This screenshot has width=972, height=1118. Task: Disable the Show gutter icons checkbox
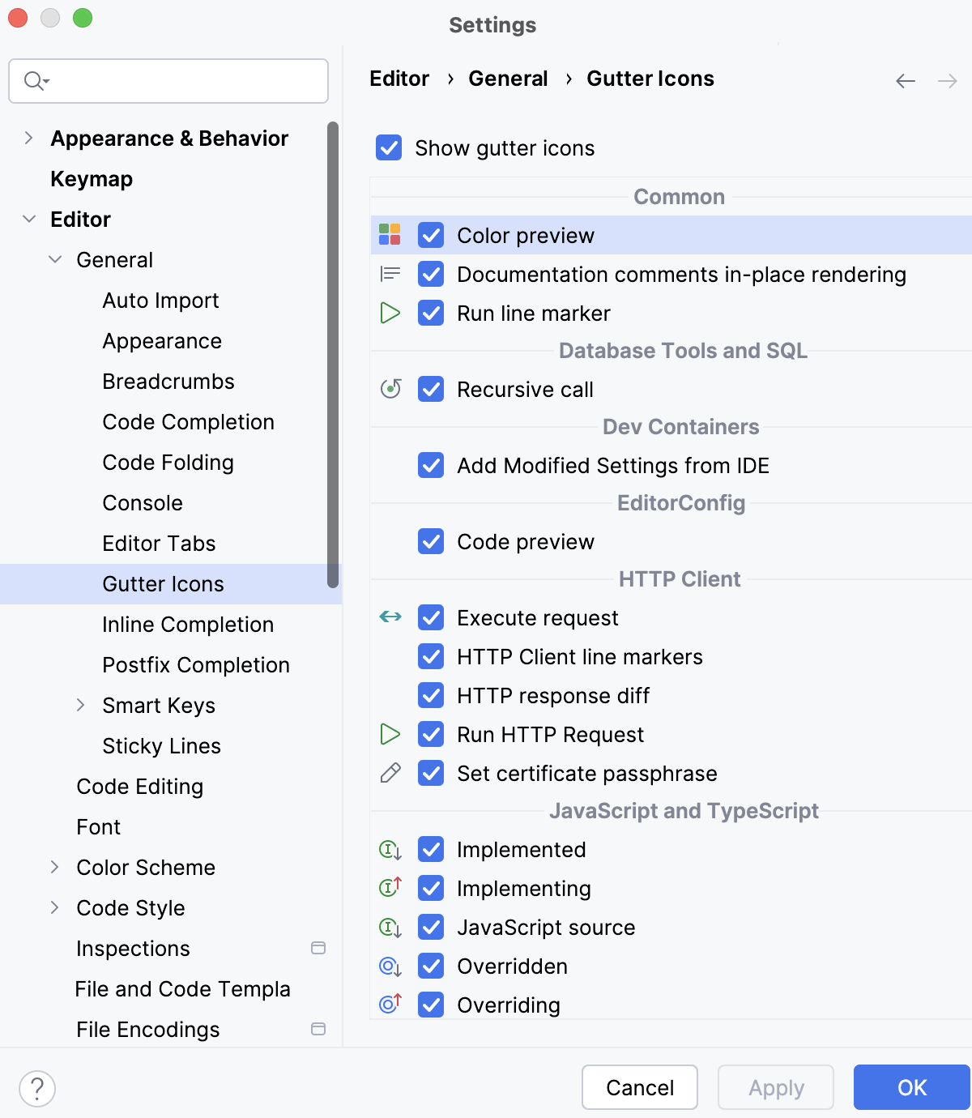pos(389,148)
